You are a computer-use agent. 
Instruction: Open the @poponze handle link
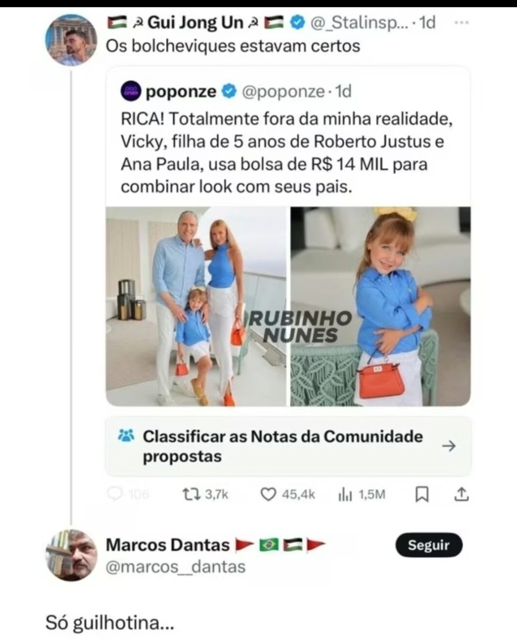coord(282,92)
